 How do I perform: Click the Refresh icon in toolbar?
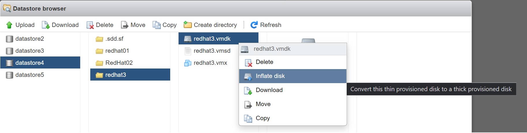point(254,25)
